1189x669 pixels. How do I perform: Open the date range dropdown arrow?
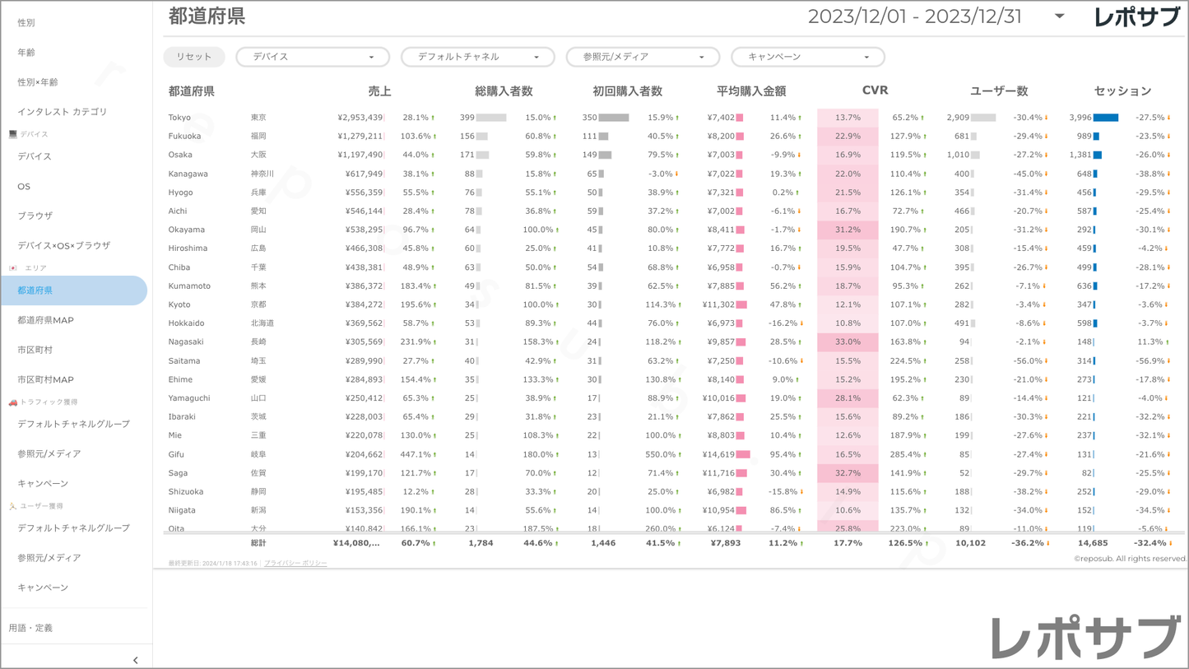pyautogui.click(x=1059, y=16)
